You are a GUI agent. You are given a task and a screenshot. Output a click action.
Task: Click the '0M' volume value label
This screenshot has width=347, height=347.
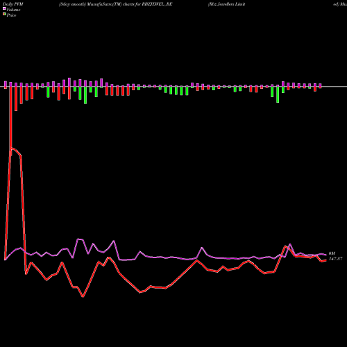point(332,253)
